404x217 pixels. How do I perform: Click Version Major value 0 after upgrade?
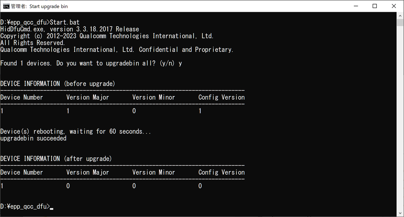68,186
